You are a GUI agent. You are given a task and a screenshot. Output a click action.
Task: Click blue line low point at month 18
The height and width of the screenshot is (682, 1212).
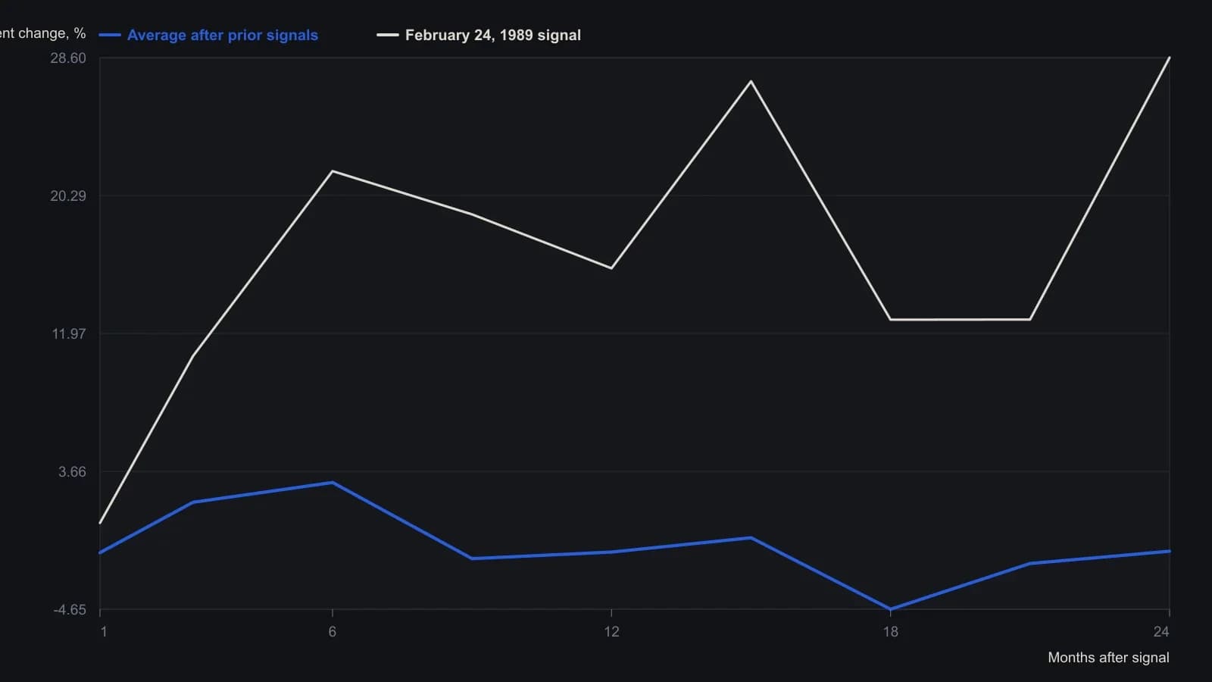point(890,608)
